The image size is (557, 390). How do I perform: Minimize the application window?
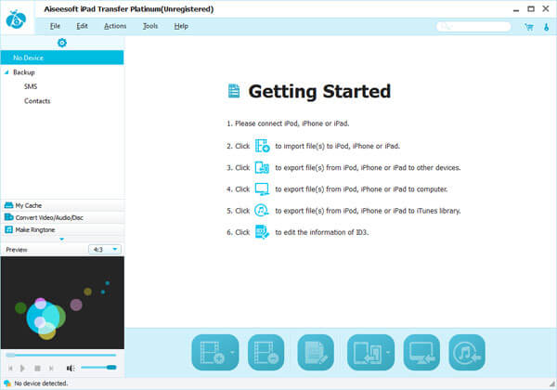(x=516, y=9)
